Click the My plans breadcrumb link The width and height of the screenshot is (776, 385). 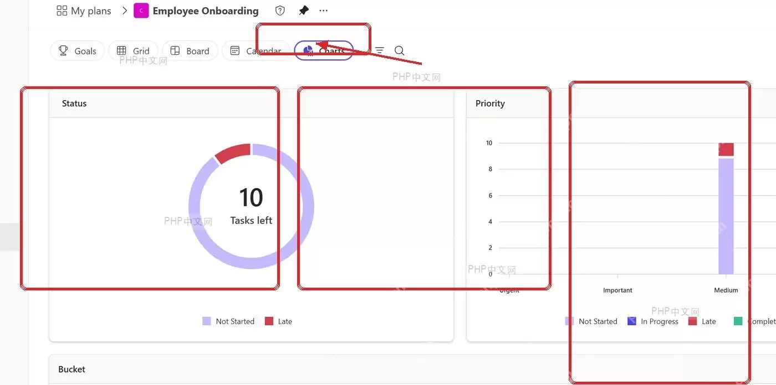(91, 11)
